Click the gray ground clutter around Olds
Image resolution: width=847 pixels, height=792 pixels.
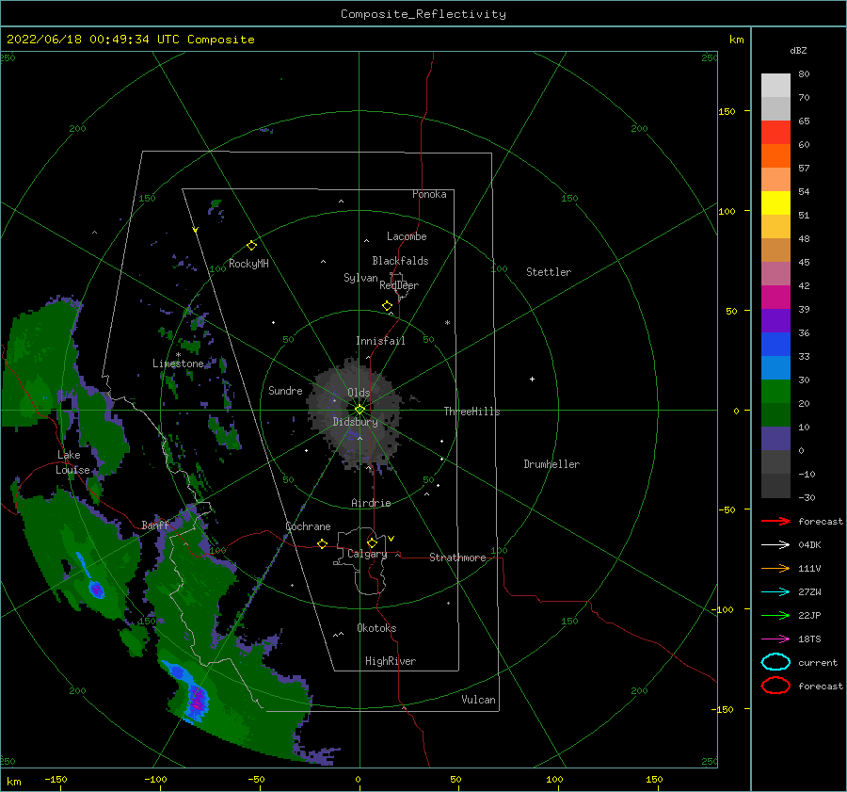click(355, 413)
